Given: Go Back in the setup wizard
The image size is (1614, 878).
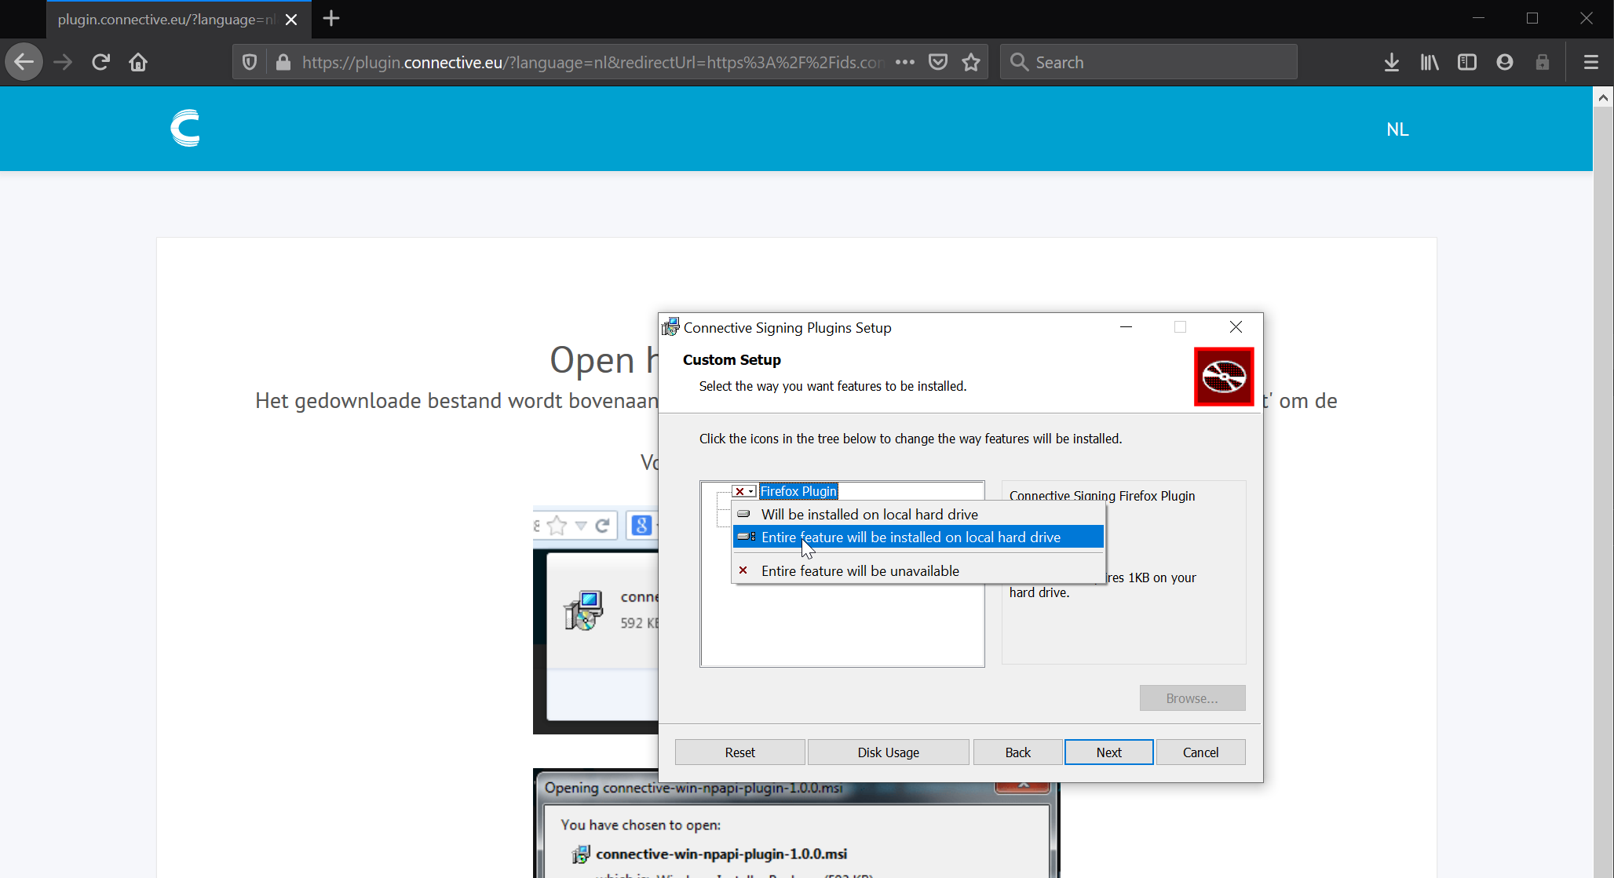Looking at the screenshot, I should [1017, 752].
